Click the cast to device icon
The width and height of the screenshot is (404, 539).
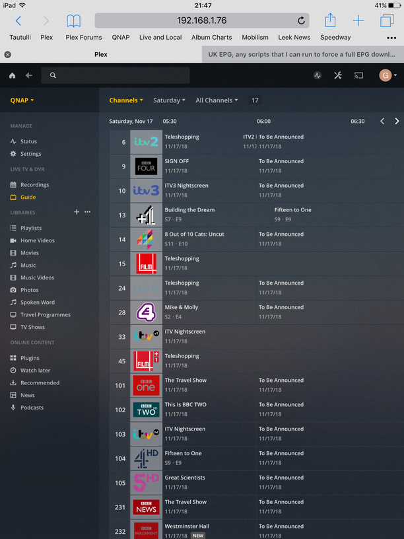click(x=358, y=75)
